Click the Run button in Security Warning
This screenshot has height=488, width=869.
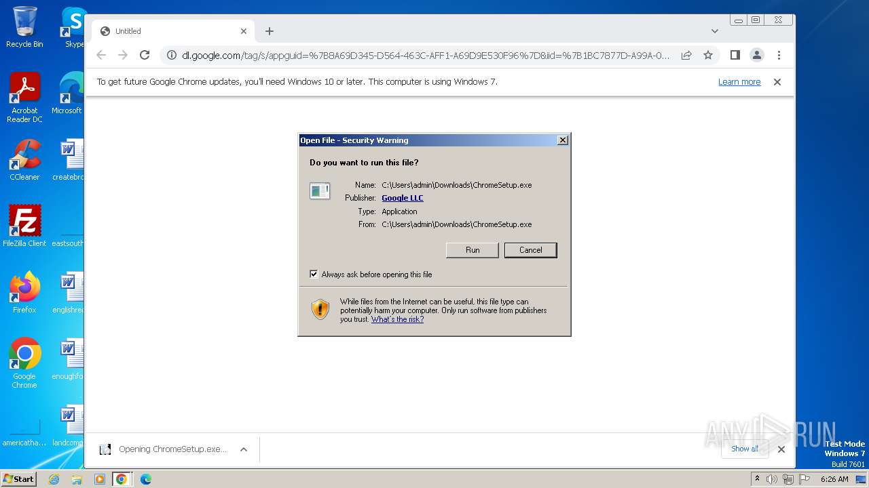pos(473,250)
